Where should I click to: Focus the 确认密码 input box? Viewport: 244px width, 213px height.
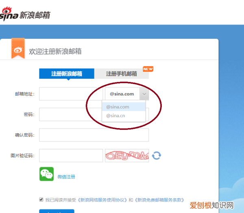[94, 135]
